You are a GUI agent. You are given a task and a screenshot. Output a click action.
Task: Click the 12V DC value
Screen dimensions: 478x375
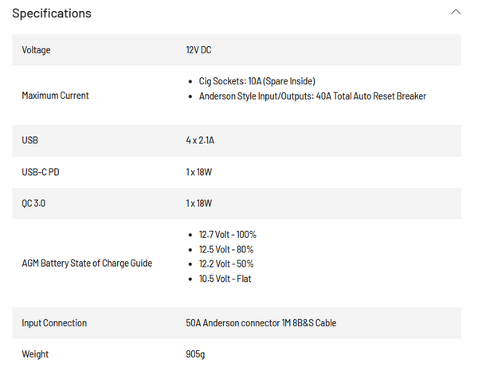tap(198, 50)
